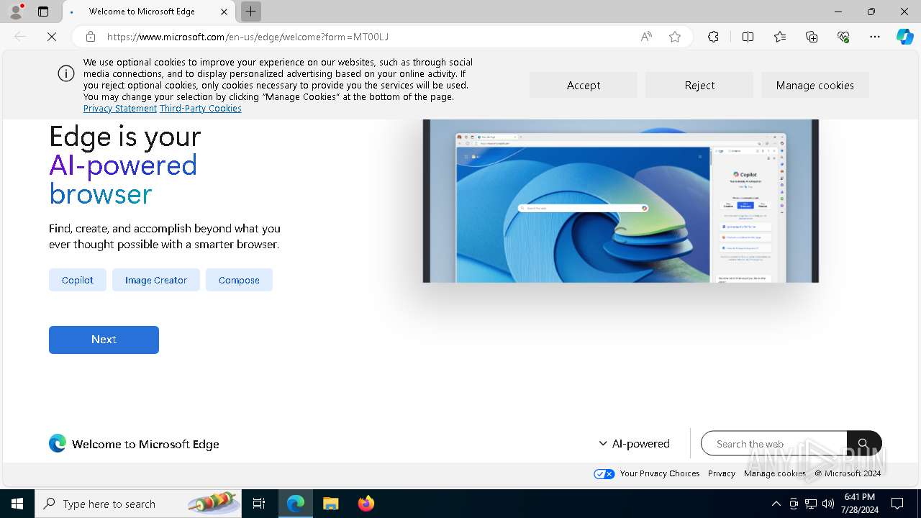921x518 pixels.
Task: Launch Copilot sidebar icon
Action: [x=904, y=37]
